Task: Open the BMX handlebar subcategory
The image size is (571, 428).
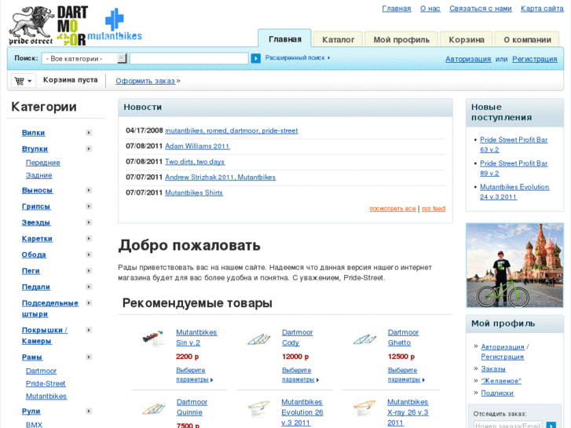Action: tap(34, 425)
